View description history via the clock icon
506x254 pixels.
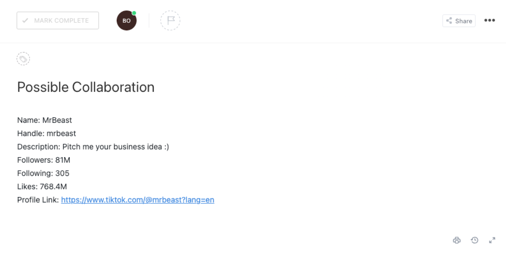point(474,240)
